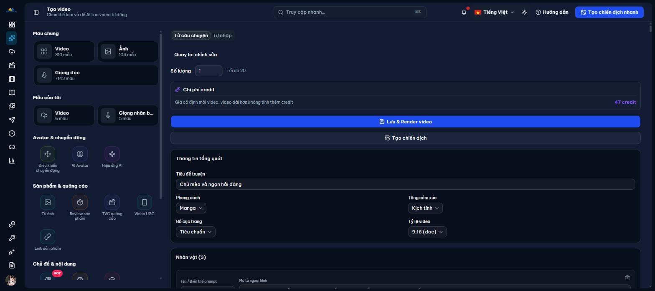Screen dimensions: 655x291
Task: Select the Link sản phẩm icon
Action: point(48,237)
